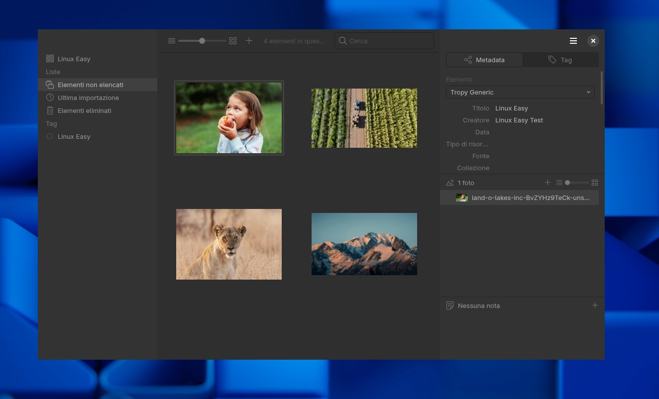Select the Linux Easy project entry
The height and width of the screenshot is (399, 659).
[74, 59]
